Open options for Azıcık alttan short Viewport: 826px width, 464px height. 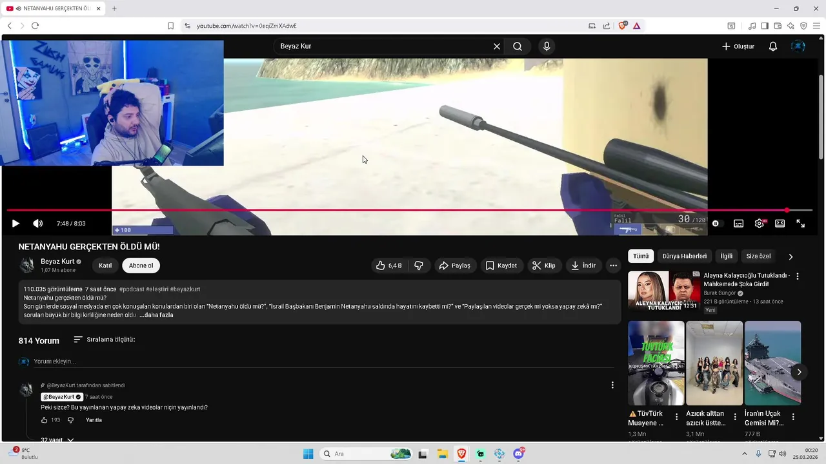tap(734, 417)
